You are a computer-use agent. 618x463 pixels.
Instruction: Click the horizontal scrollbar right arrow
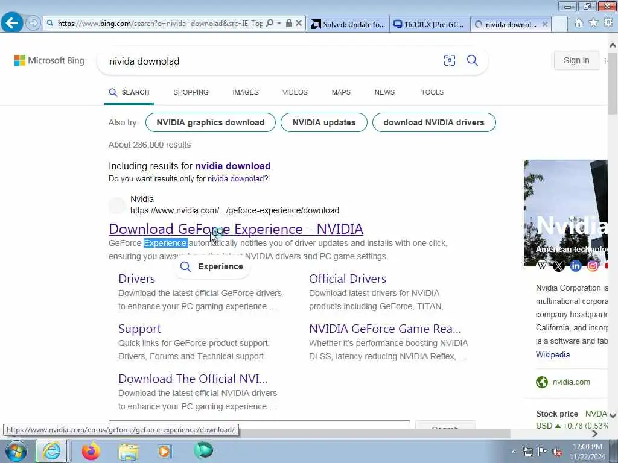coord(594,433)
